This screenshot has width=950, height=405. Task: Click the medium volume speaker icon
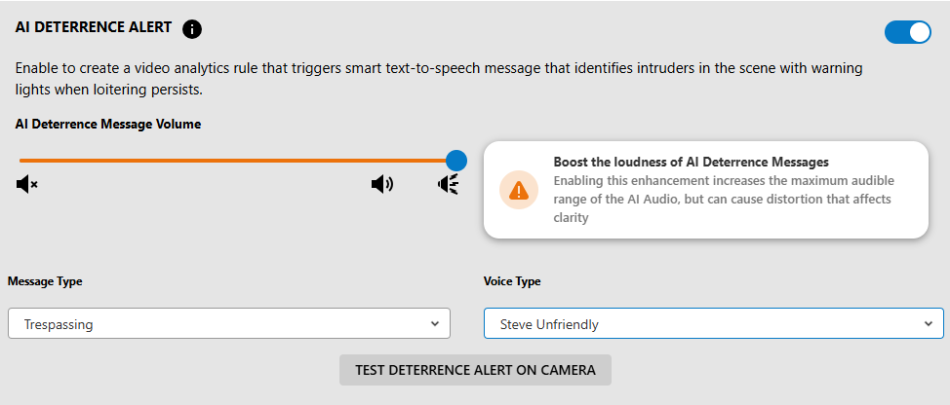[x=381, y=184]
